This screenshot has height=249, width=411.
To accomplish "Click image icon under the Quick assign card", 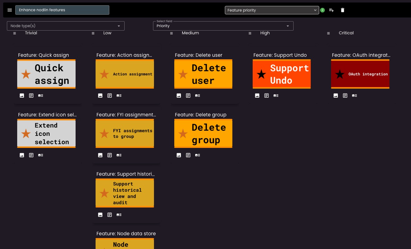I will pos(22,95).
